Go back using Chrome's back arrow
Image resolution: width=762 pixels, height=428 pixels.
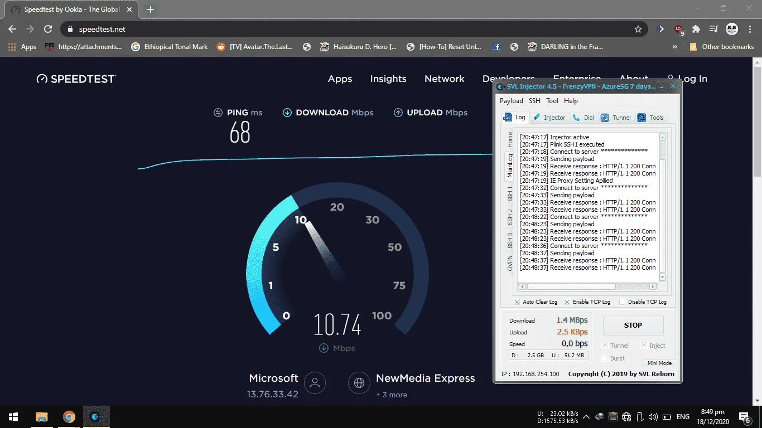coord(12,29)
